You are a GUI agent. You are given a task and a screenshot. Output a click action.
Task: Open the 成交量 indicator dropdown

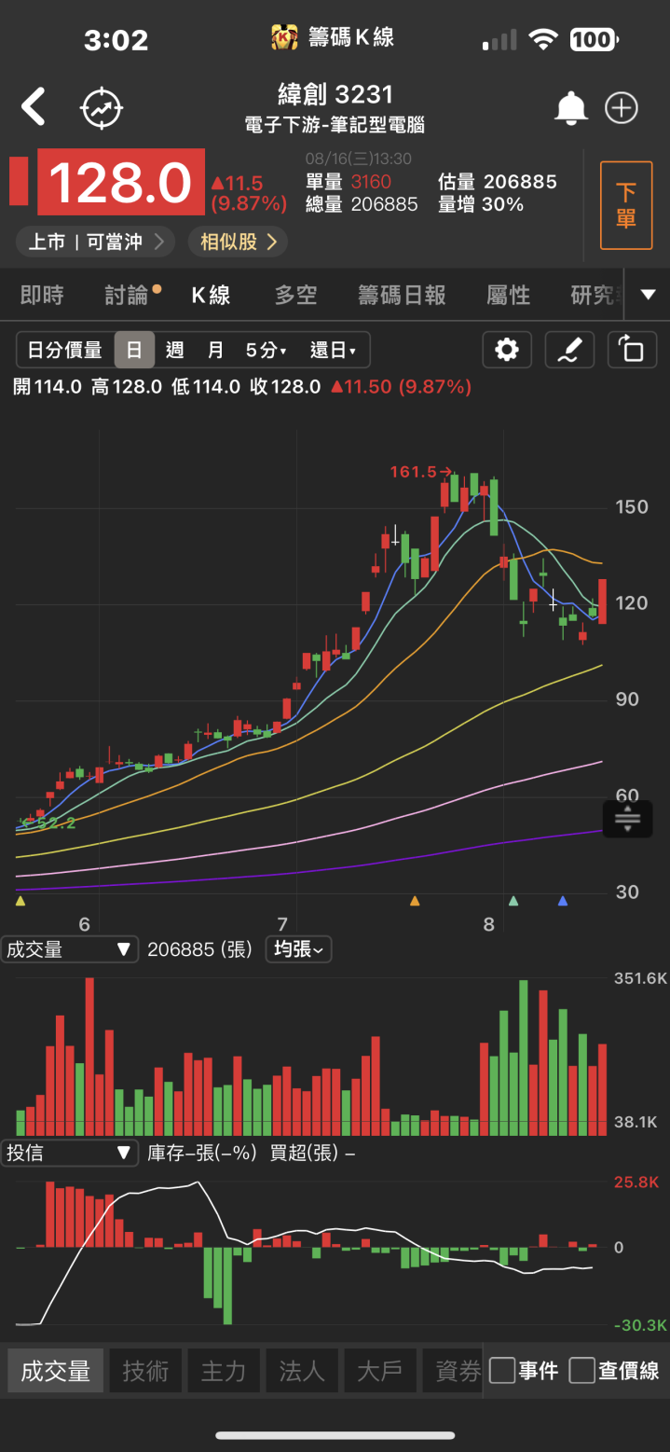[x=70, y=949]
